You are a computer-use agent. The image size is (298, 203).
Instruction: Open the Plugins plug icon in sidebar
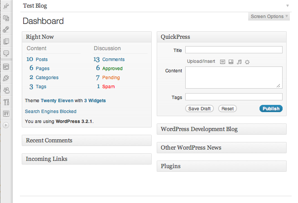coord(6,78)
